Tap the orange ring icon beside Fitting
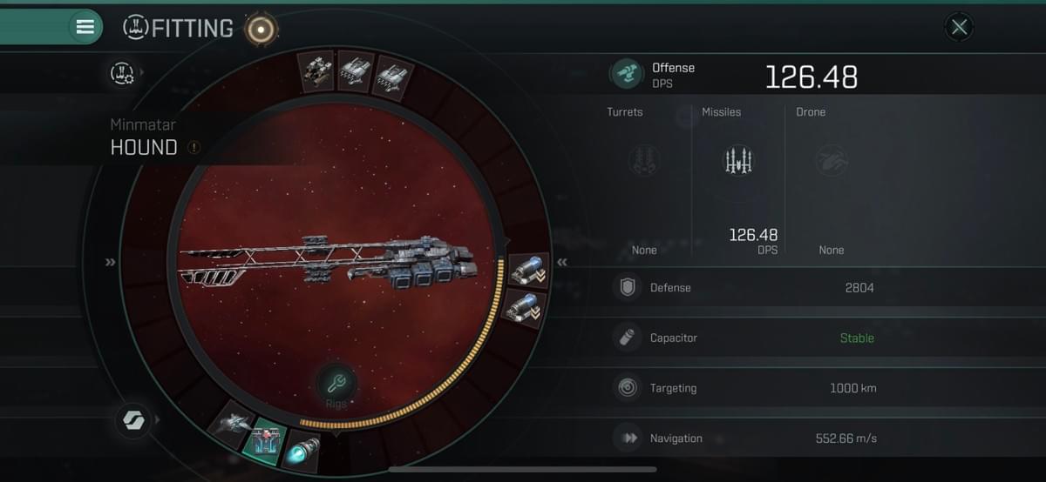Screen dimensions: 1046x482 [x=259, y=30]
